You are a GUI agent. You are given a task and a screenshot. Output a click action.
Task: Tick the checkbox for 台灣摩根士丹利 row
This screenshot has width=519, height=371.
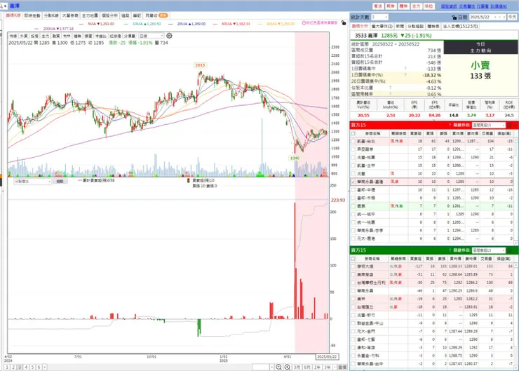[x=353, y=283]
